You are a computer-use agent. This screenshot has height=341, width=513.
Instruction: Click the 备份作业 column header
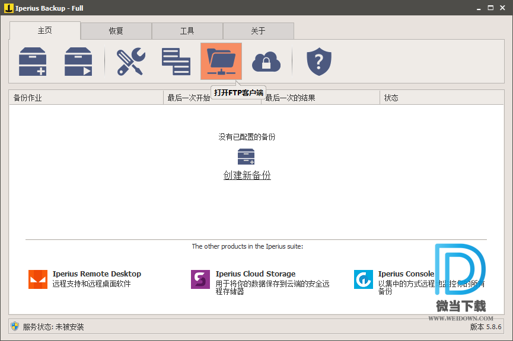click(86, 98)
